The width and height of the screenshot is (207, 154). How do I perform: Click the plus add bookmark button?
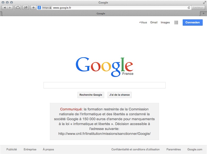tap(33, 8)
